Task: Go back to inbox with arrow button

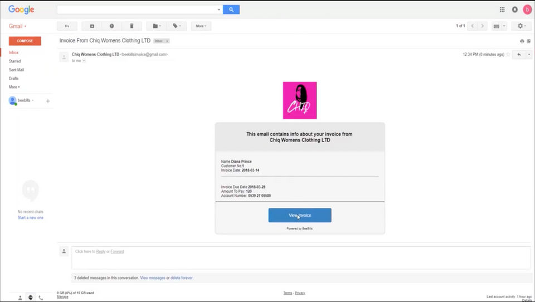Action: point(67,26)
